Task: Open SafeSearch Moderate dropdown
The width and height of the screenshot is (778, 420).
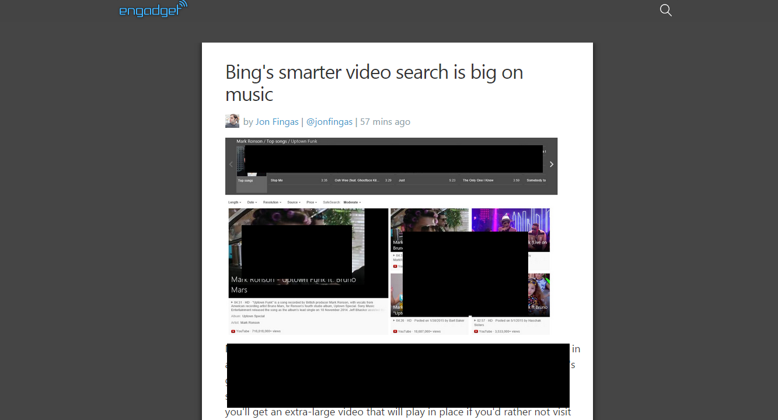Action: point(353,202)
